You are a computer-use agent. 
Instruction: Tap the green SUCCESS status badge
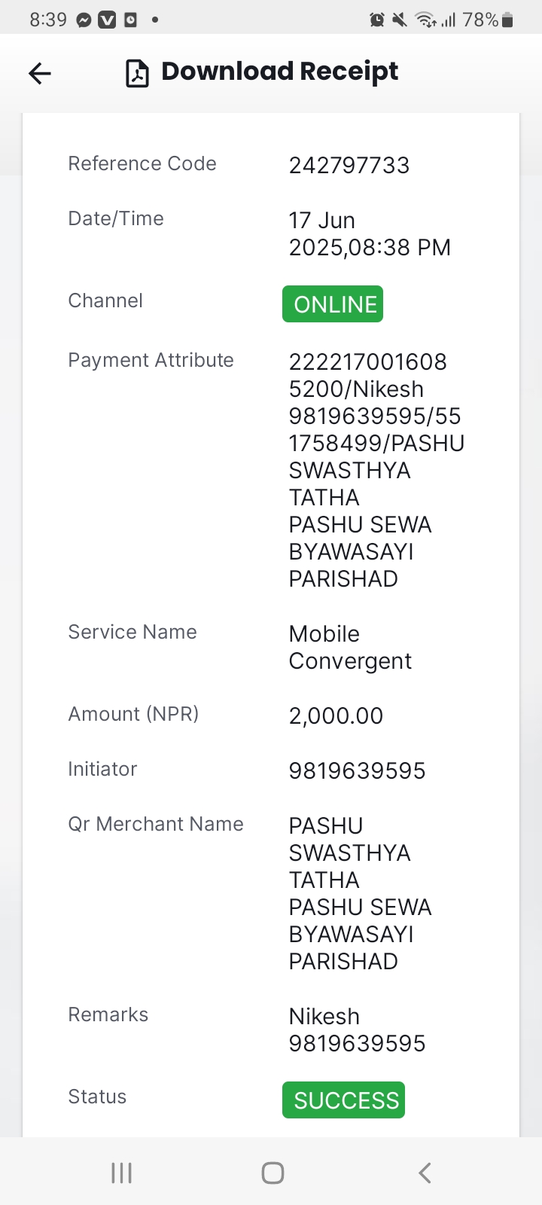point(343,1100)
